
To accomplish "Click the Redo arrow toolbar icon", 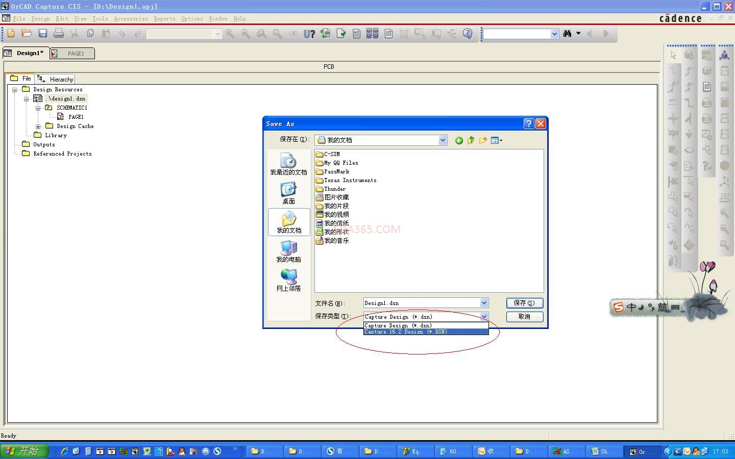I will [x=138, y=34].
